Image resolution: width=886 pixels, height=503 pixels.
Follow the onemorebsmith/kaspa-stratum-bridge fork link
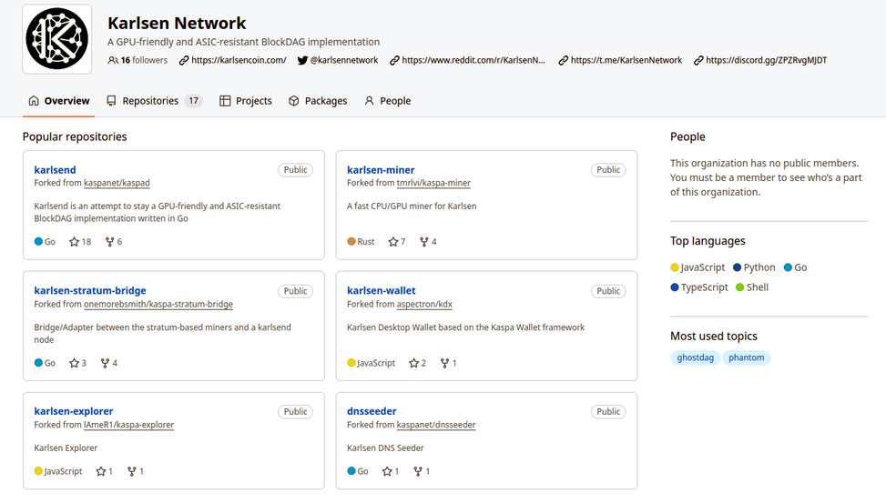pyautogui.click(x=158, y=305)
